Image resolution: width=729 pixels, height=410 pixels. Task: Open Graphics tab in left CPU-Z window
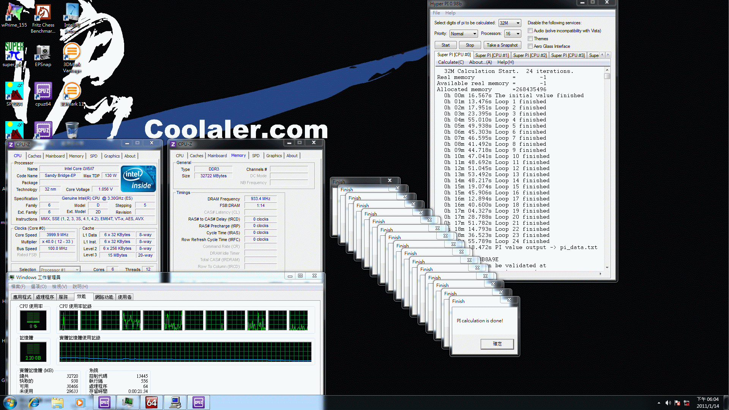(x=112, y=156)
